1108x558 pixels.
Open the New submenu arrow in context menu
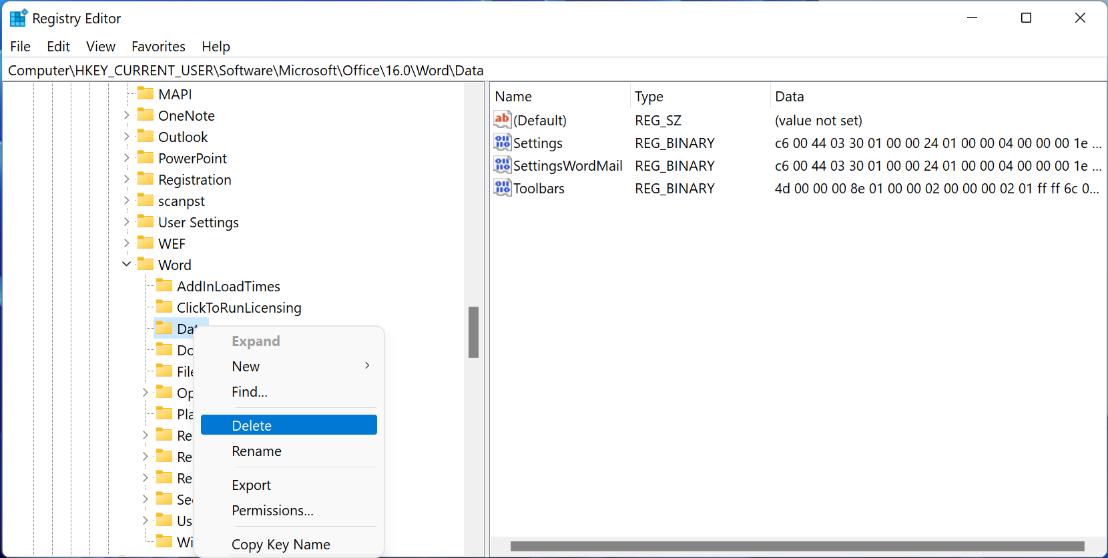coord(367,366)
